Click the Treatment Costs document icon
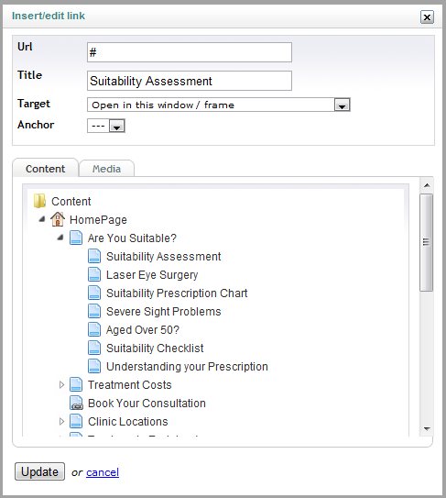The width and height of the screenshot is (446, 498). pos(76,384)
